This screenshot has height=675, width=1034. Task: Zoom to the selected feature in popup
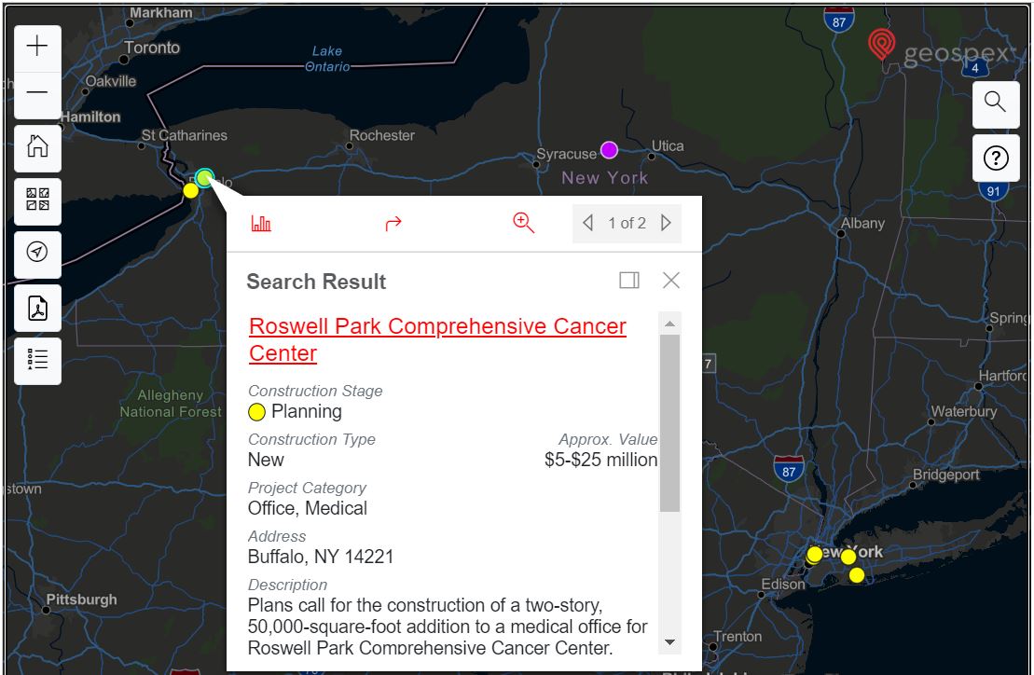[x=524, y=223]
